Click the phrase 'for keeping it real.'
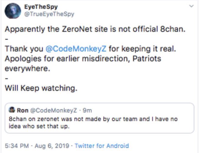 pyautogui.click(x=141, y=49)
